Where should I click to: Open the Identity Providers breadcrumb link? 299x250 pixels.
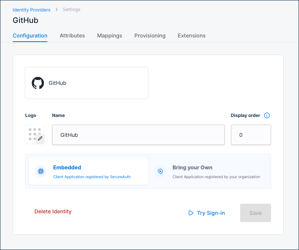pos(31,10)
